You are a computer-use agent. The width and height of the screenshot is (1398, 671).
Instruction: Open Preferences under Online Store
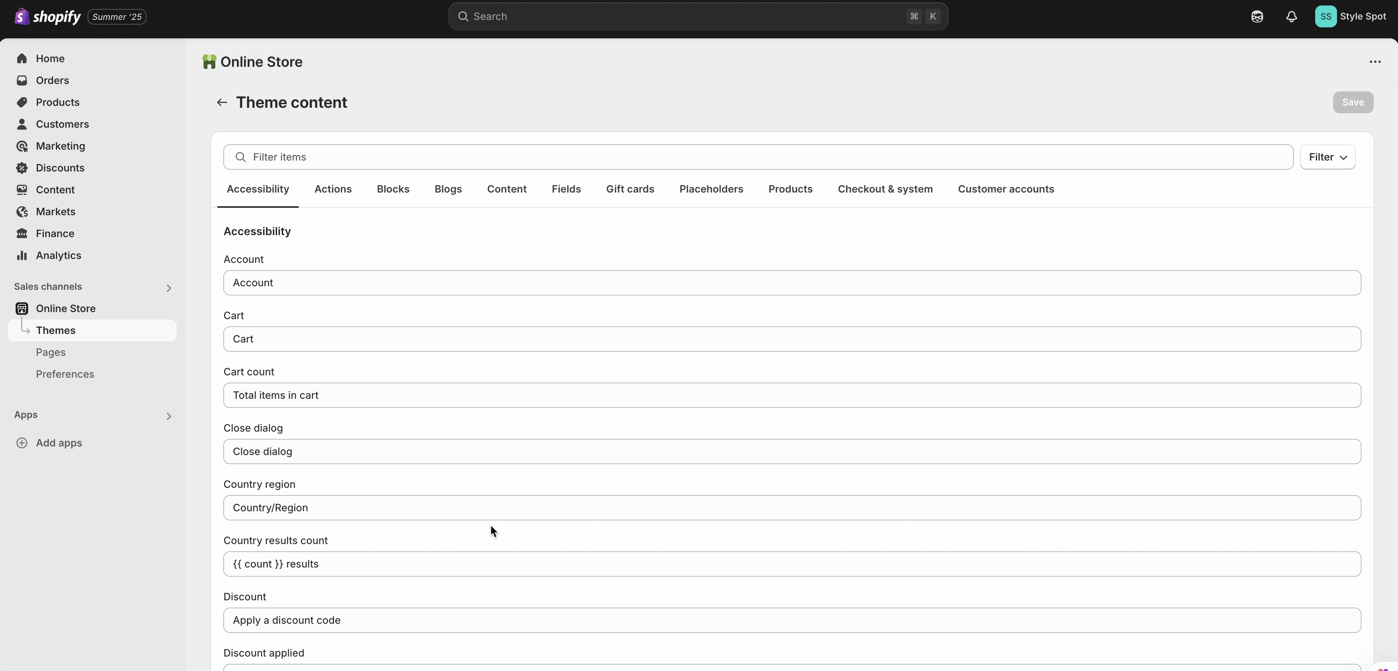[x=64, y=374]
